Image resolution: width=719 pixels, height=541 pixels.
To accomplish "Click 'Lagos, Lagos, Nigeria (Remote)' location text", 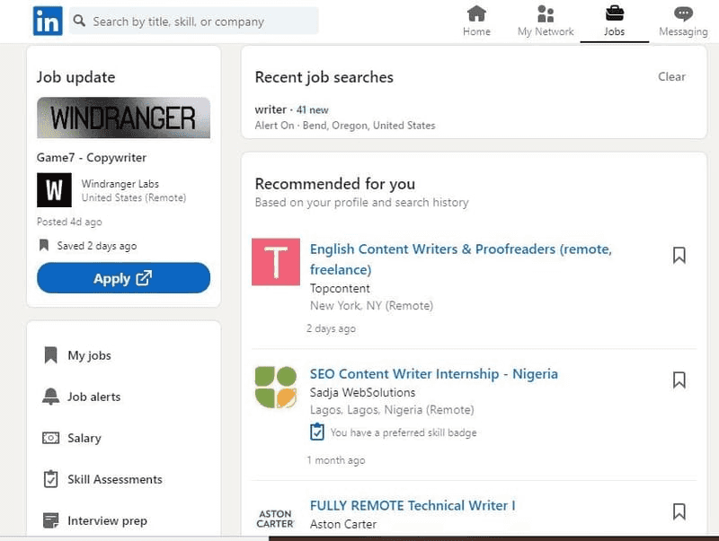I will tap(392, 410).
